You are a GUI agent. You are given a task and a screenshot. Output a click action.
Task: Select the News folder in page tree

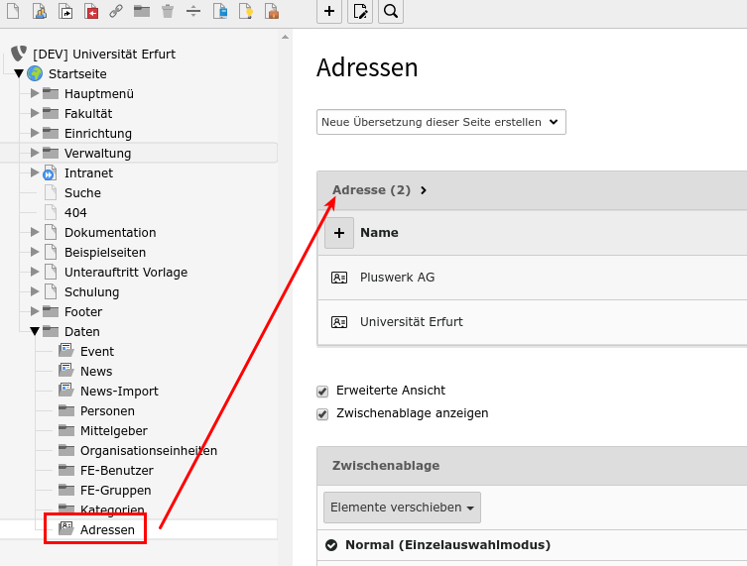pyautogui.click(x=96, y=371)
